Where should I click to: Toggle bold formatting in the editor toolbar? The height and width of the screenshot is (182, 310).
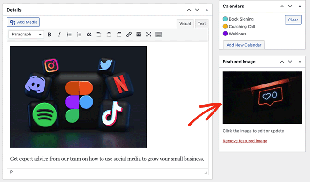point(50,35)
